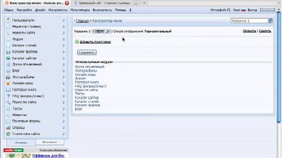This screenshot has height=158, width=282.
Task: Click the Доска объявлений icon
Action: 8,65
